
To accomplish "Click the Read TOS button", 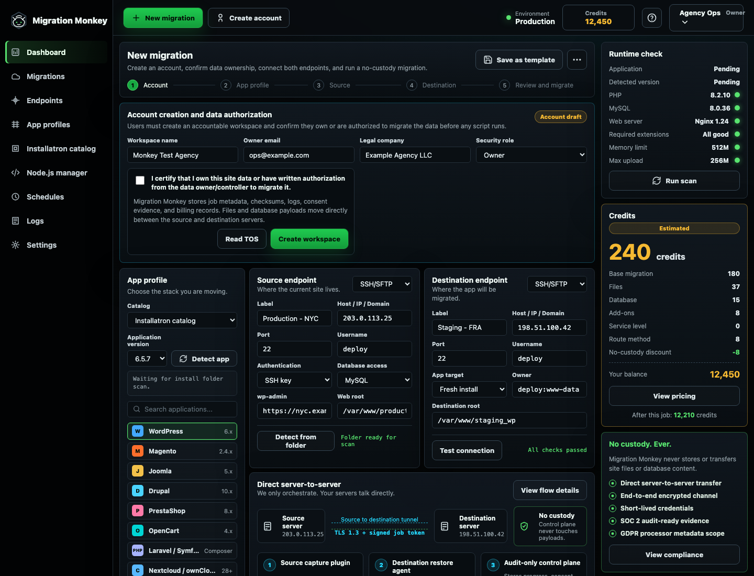I will tap(242, 239).
